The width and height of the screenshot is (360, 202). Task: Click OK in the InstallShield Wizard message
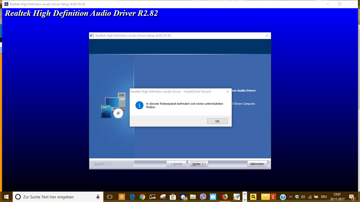coord(217,121)
